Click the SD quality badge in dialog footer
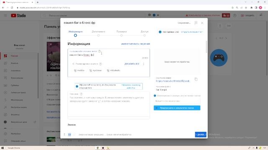The image size is (268, 150). [x=70, y=135]
